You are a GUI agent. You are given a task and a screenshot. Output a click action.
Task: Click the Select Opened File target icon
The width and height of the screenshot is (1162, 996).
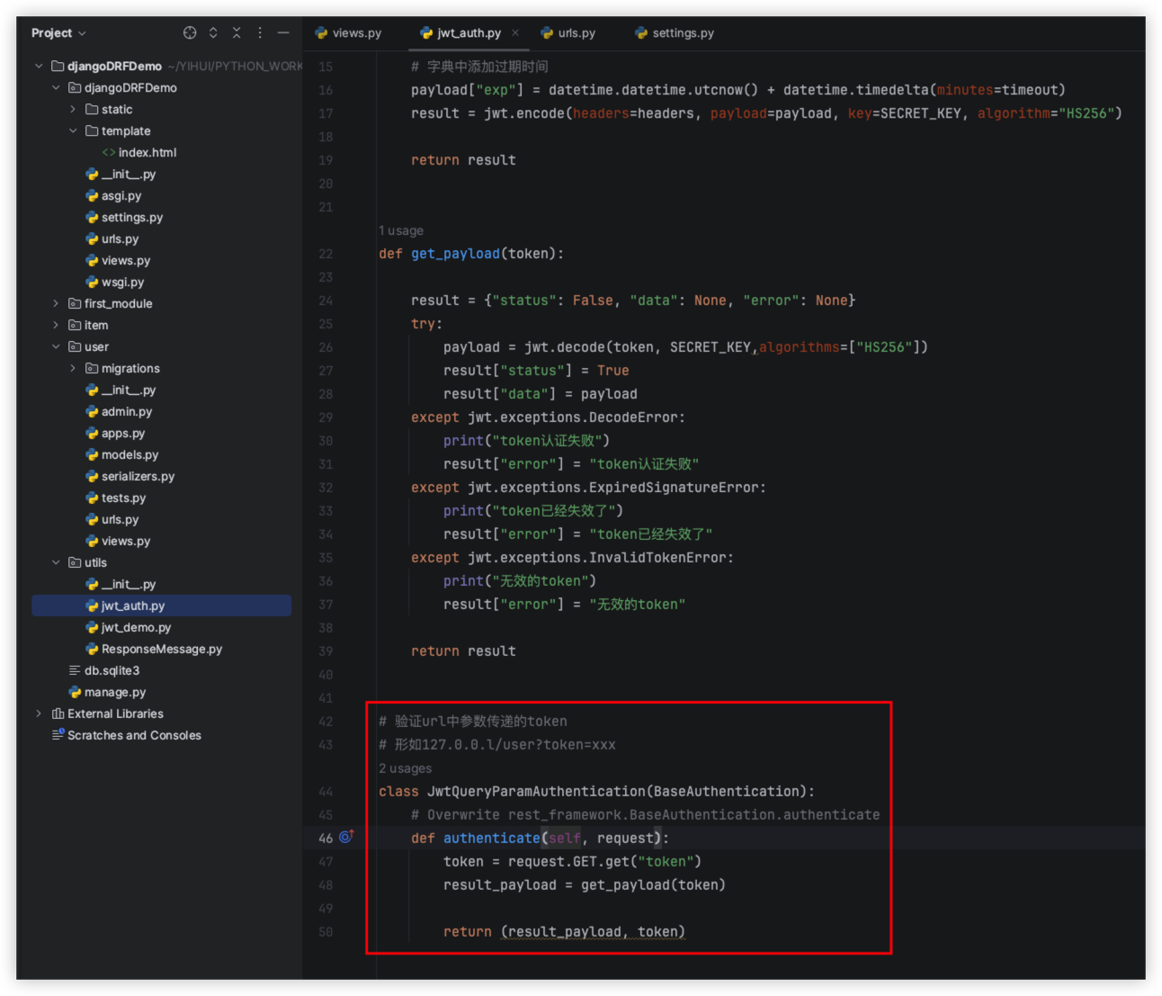pyautogui.click(x=190, y=33)
